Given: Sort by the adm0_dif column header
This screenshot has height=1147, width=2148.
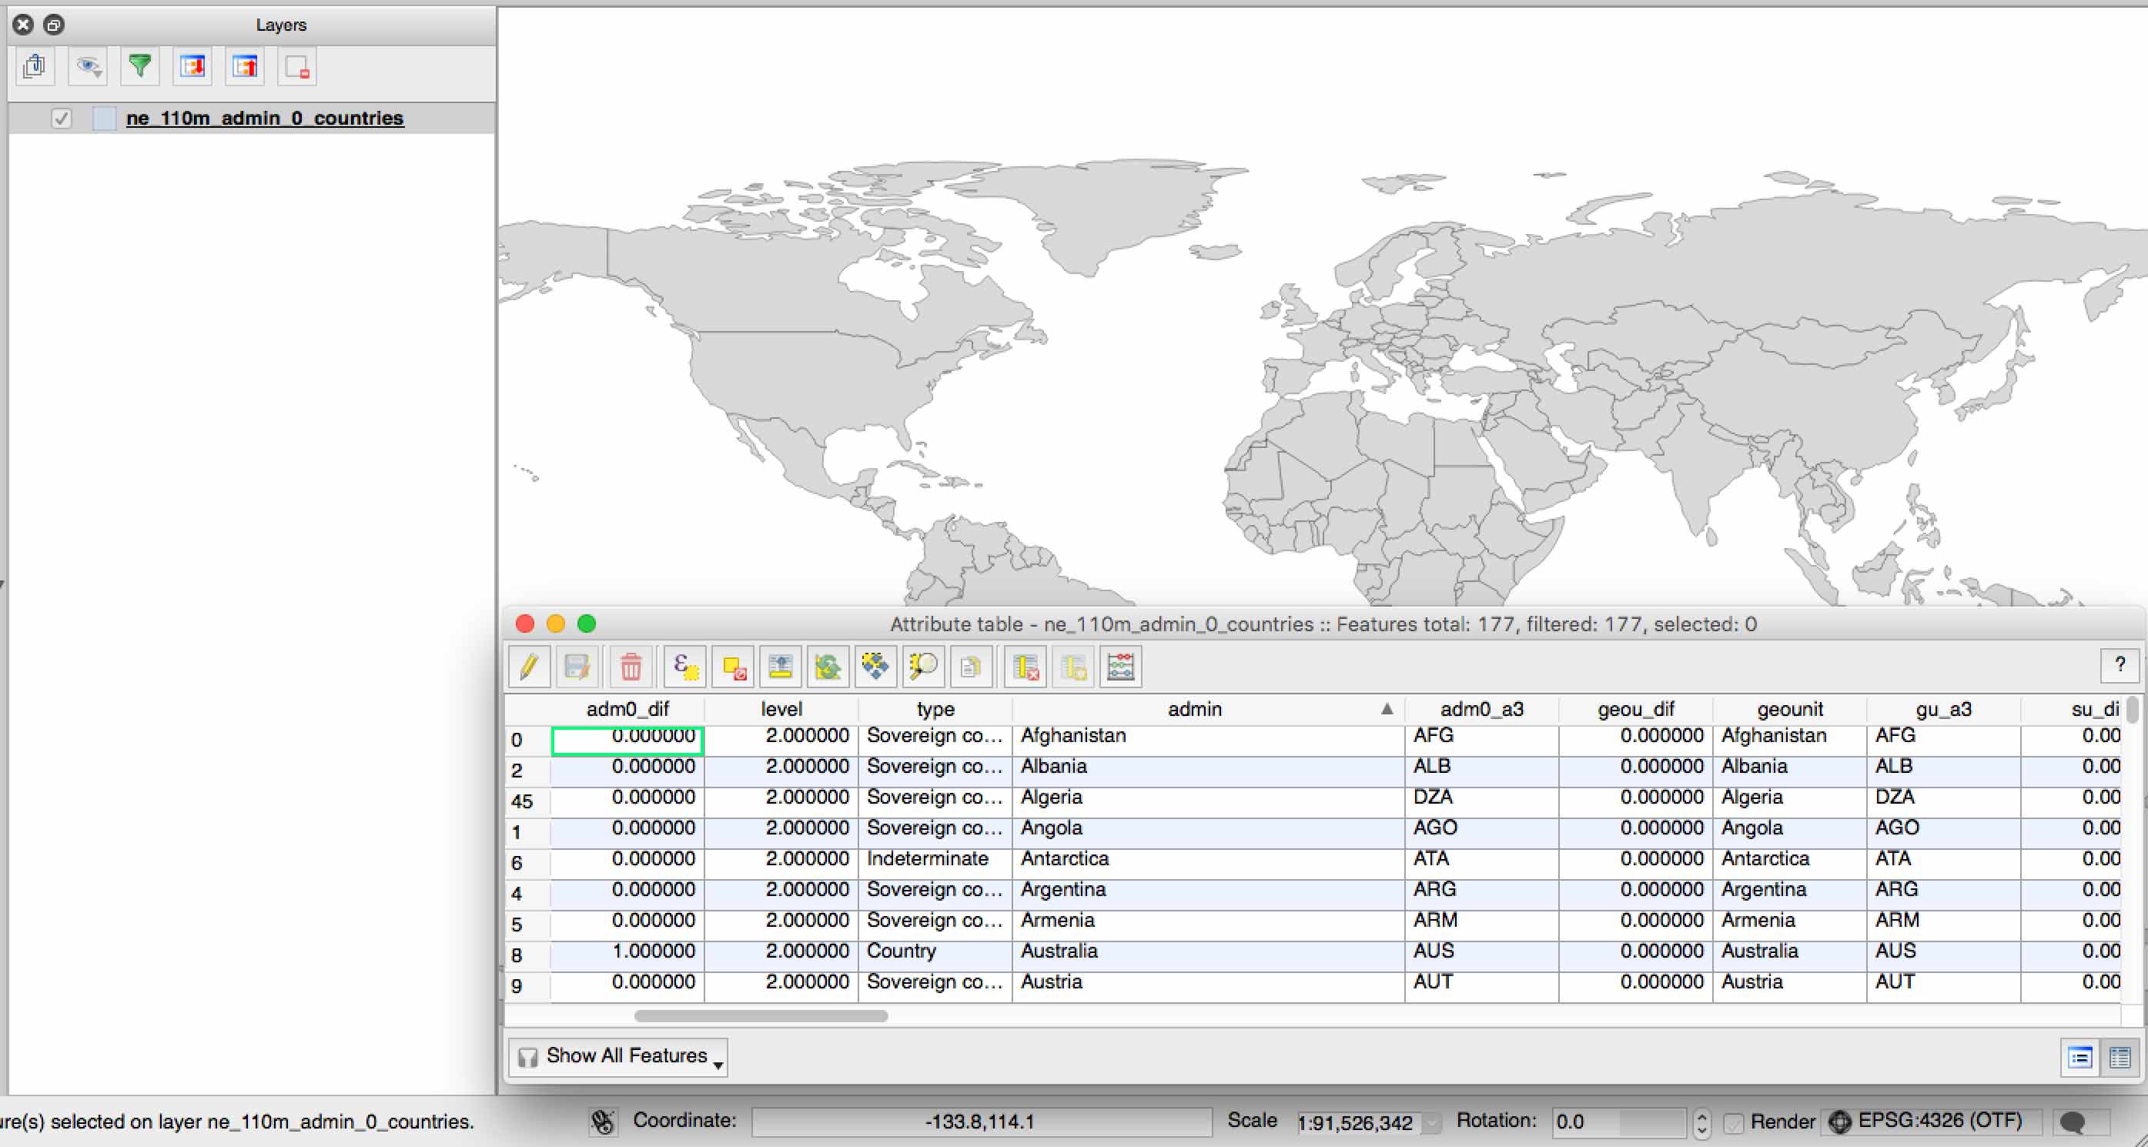Looking at the screenshot, I should coord(627,710).
